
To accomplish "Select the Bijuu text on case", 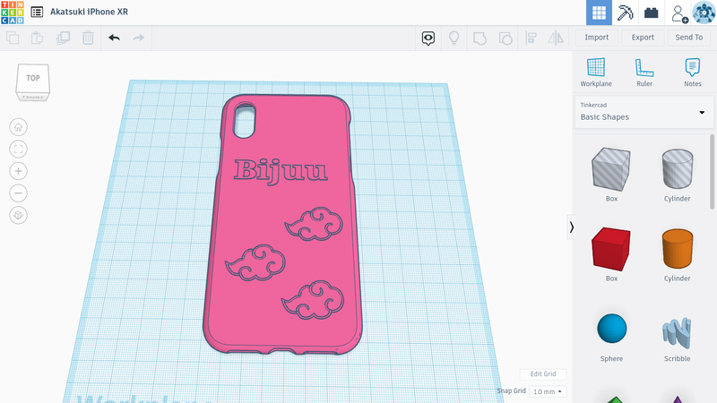I will [281, 171].
